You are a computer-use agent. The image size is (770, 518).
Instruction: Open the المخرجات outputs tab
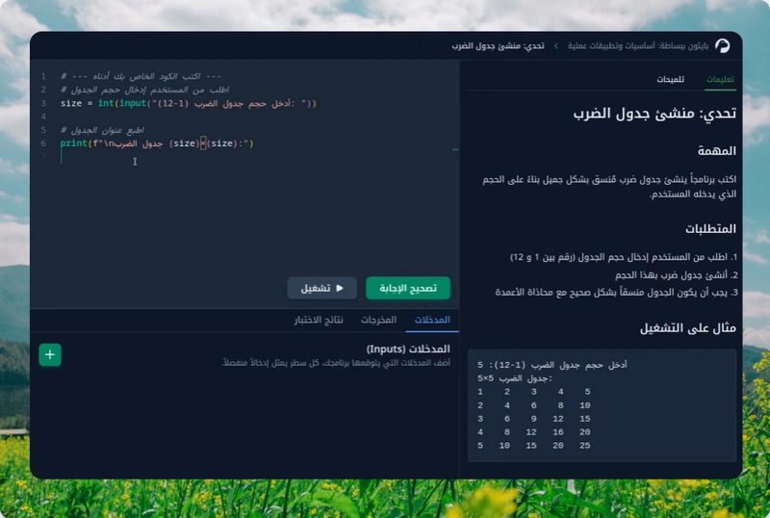378,320
